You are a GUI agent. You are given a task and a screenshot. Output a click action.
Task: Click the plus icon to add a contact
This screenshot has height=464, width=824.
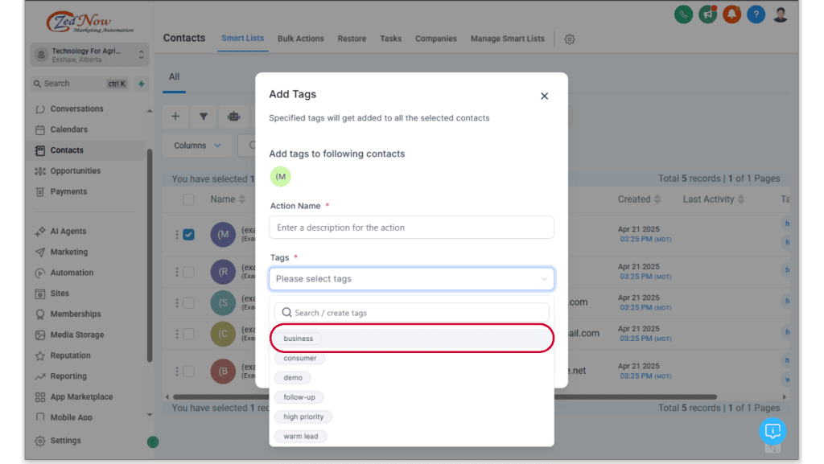[x=175, y=116]
